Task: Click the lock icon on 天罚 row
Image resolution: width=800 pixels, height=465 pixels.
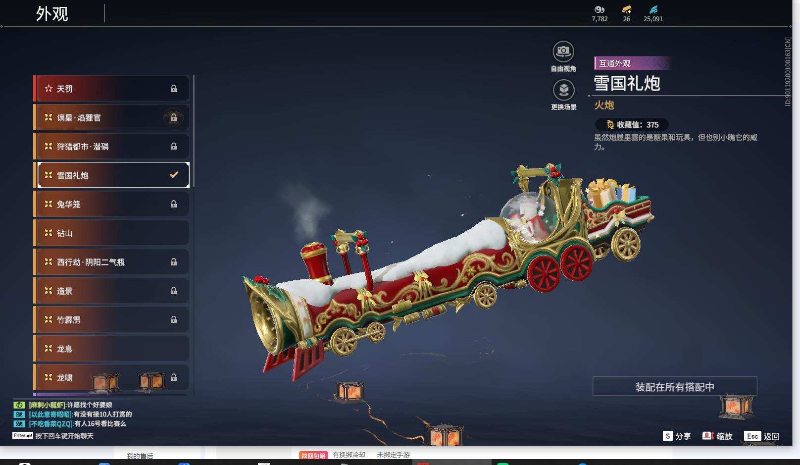Action: (x=174, y=89)
